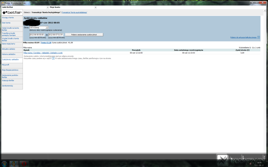This screenshot has height=167, width=268.
Task: Click the Betfair logo
Action: click(x=12, y=13)
